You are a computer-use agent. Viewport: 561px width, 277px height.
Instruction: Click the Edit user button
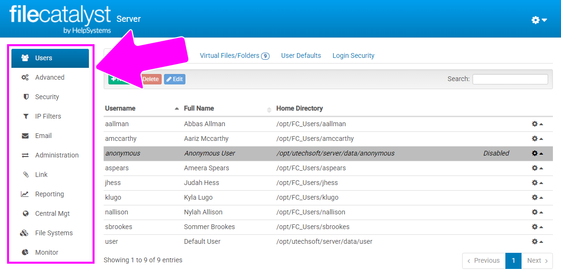click(174, 79)
